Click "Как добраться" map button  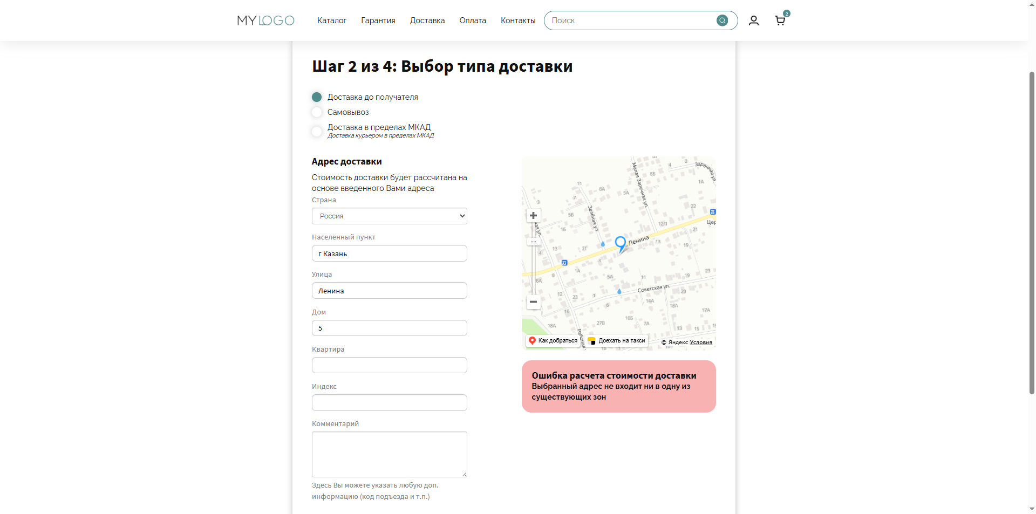tap(553, 341)
